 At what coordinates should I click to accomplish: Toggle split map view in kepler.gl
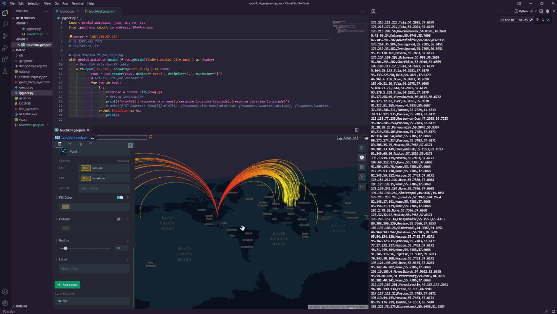[362, 148]
